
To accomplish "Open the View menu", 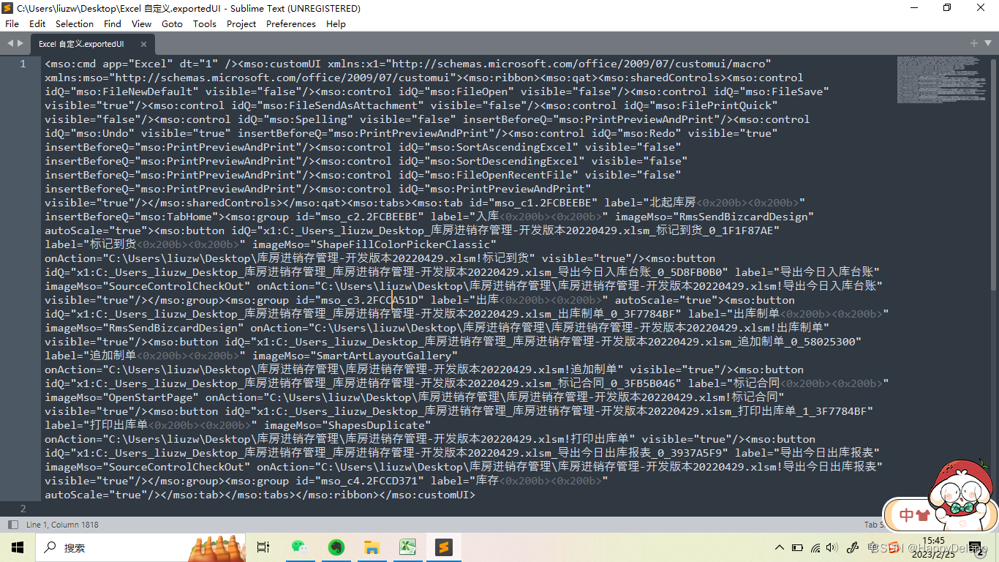I will coord(141,23).
